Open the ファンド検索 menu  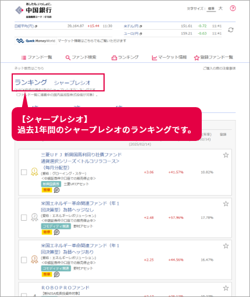[81, 58]
